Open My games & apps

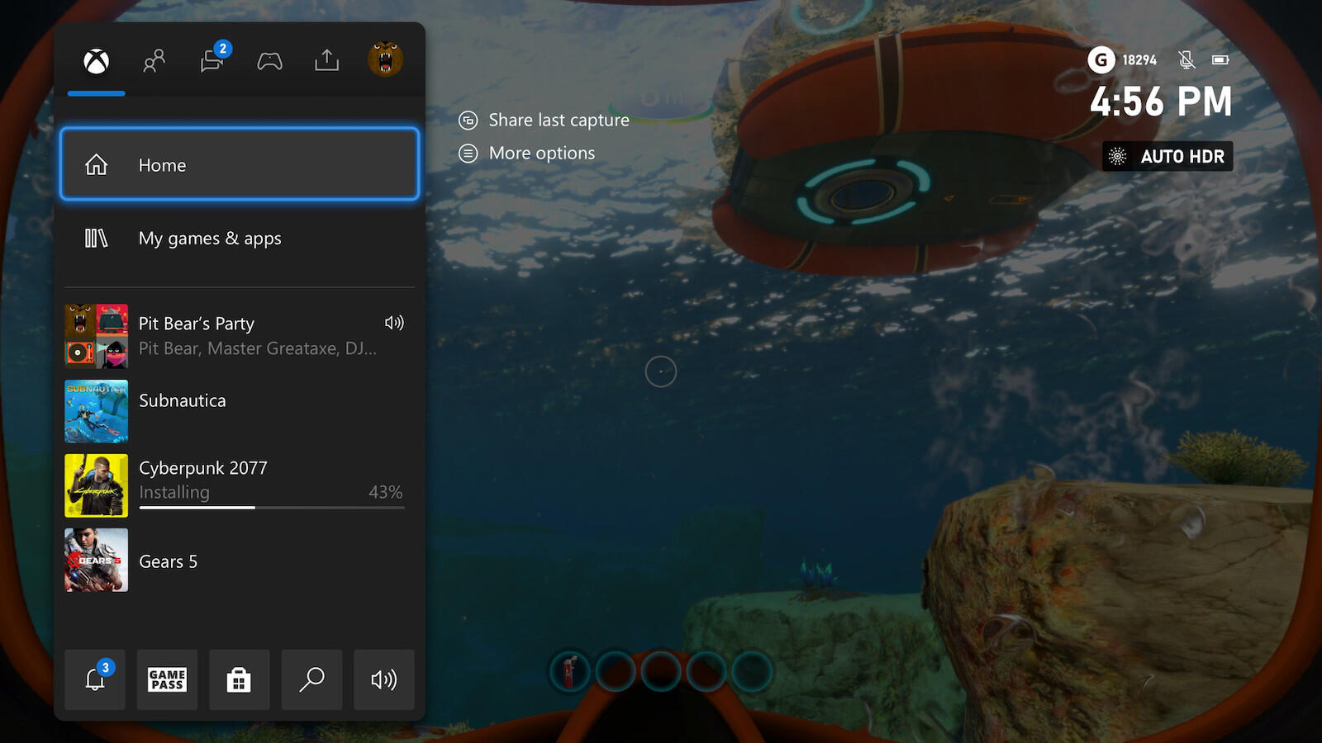pyautogui.click(x=240, y=239)
